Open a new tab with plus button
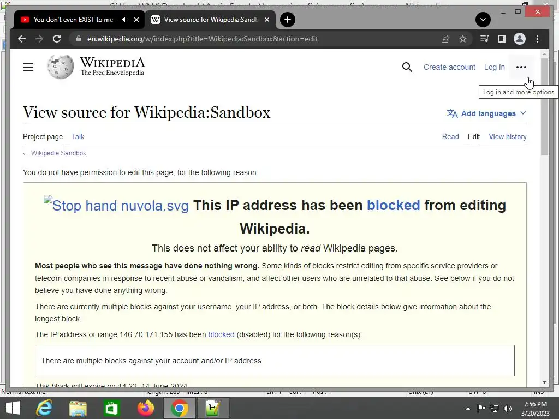 pyautogui.click(x=288, y=20)
